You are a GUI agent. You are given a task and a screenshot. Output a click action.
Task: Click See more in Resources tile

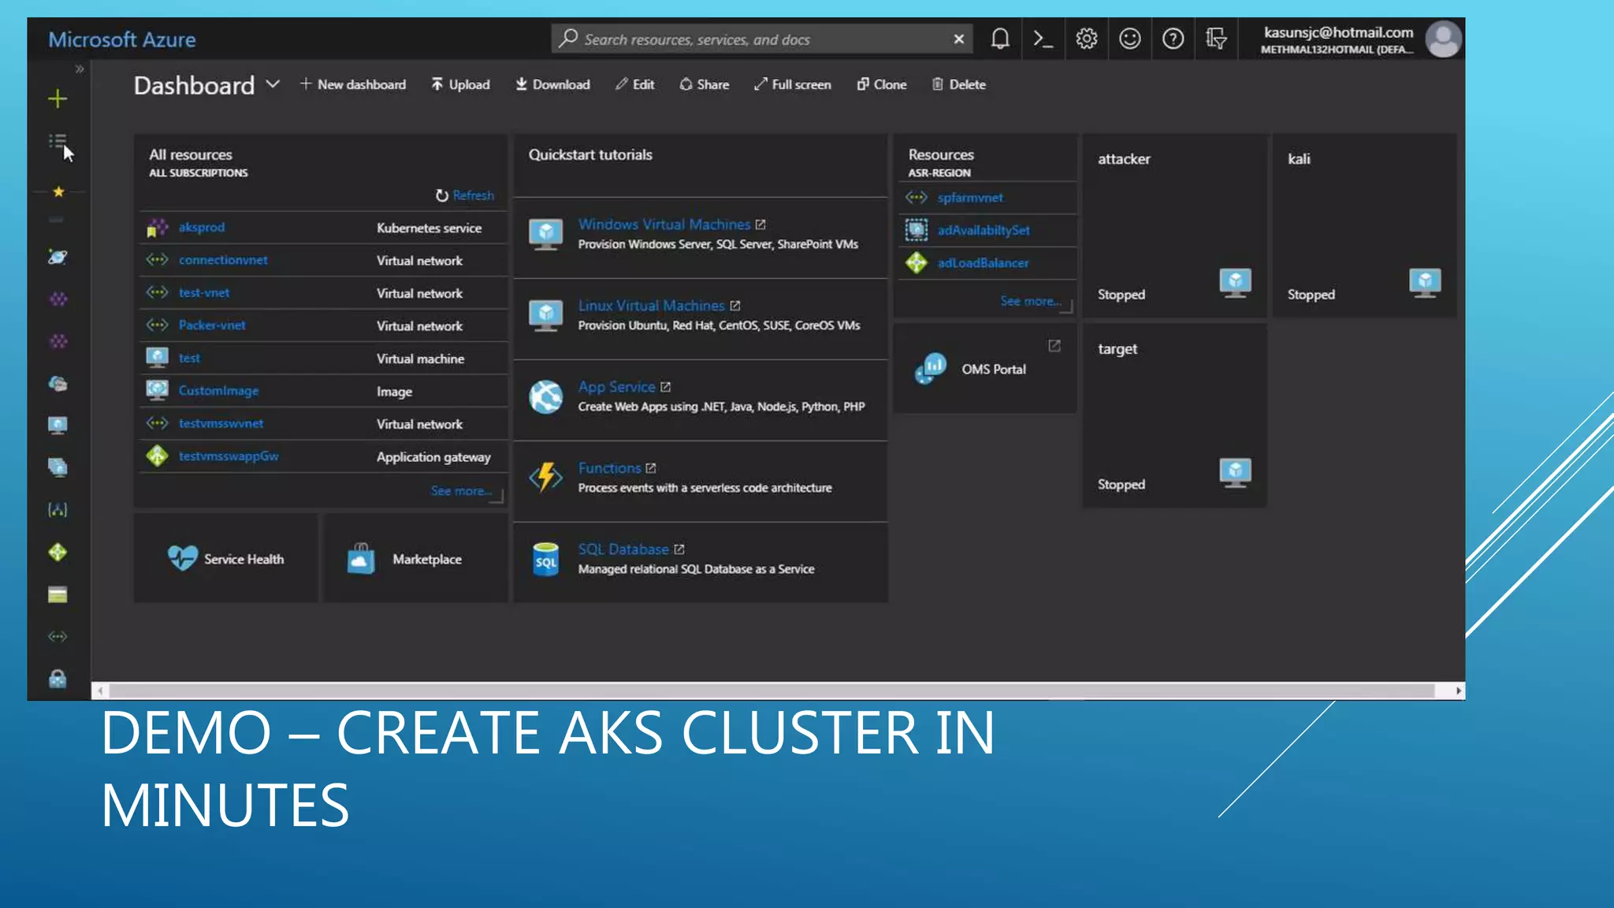coord(1031,301)
